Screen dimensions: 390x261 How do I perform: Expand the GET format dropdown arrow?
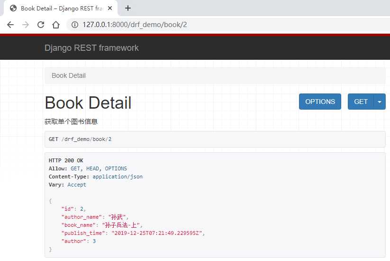click(x=380, y=102)
